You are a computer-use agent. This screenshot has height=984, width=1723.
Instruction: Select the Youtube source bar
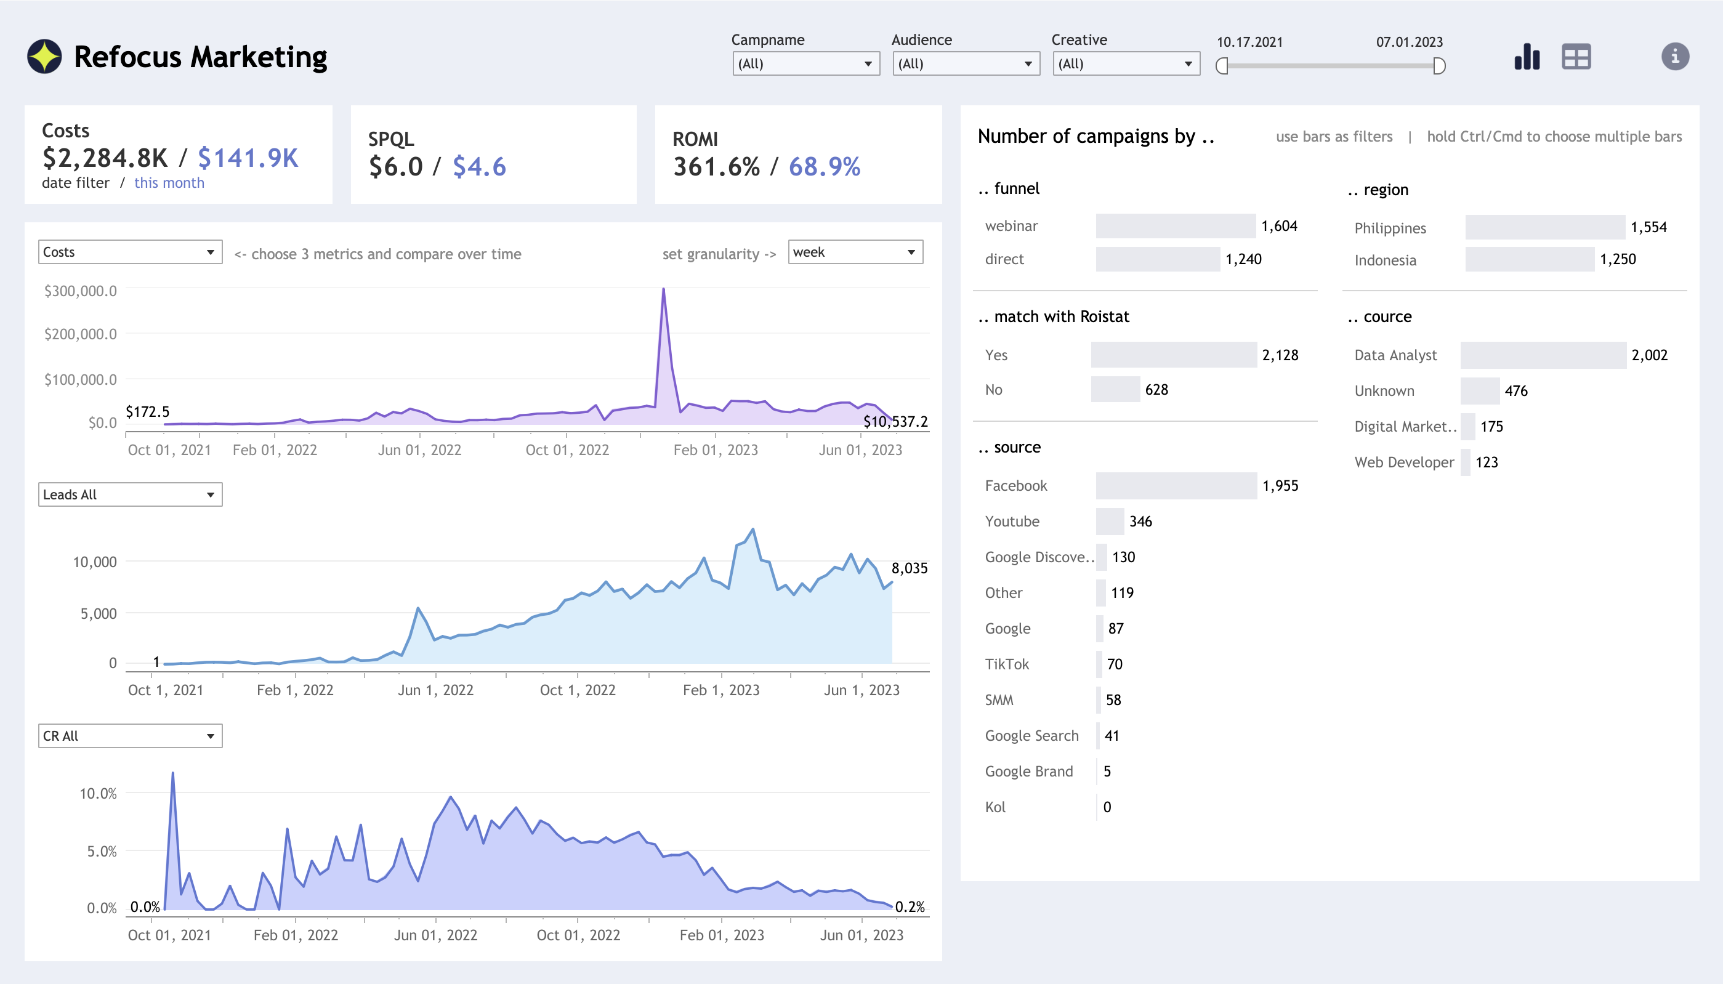[x=1110, y=522]
